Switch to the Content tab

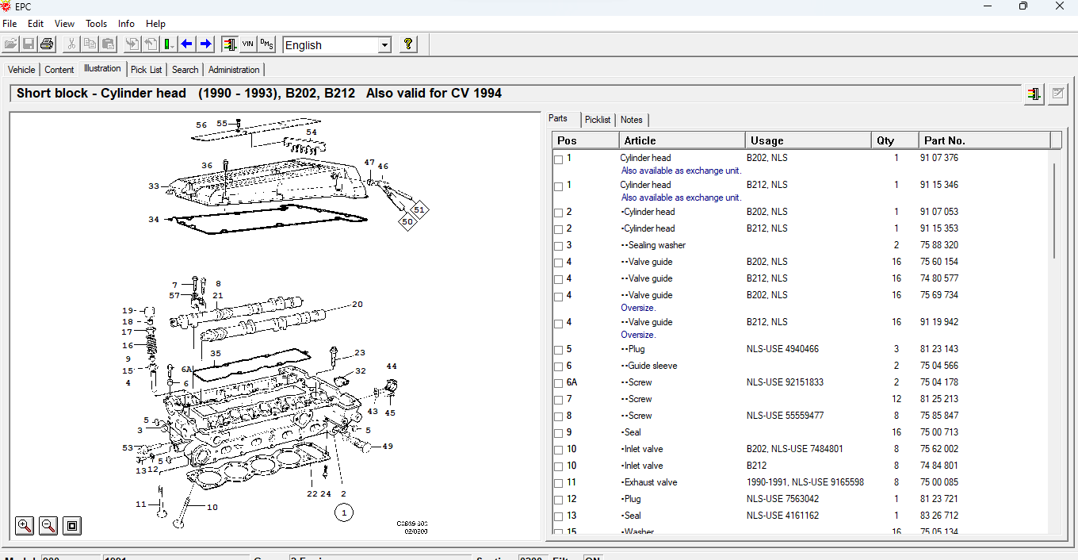[59, 70]
